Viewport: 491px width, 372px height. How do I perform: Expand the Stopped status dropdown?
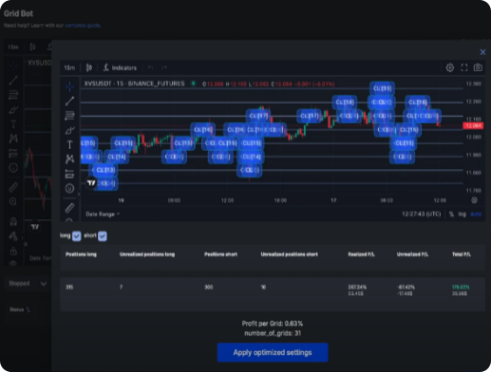tap(28, 284)
